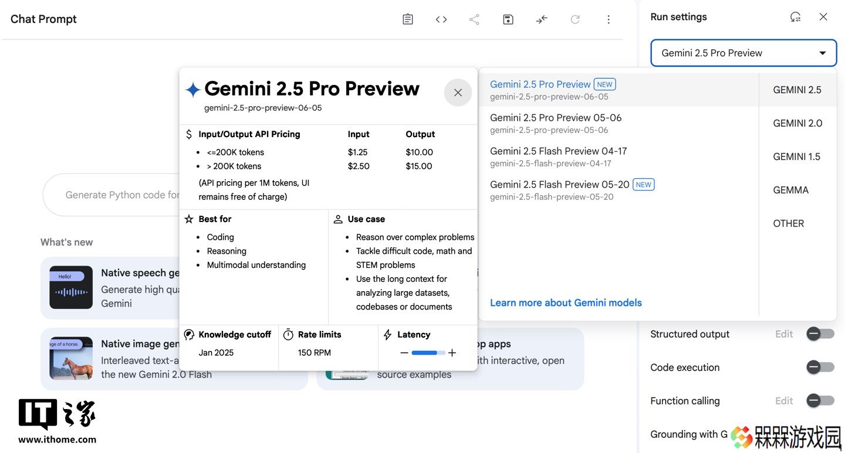The image size is (845, 453).
Task: Click the compare mode arrows icon
Action: click(542, 19)
